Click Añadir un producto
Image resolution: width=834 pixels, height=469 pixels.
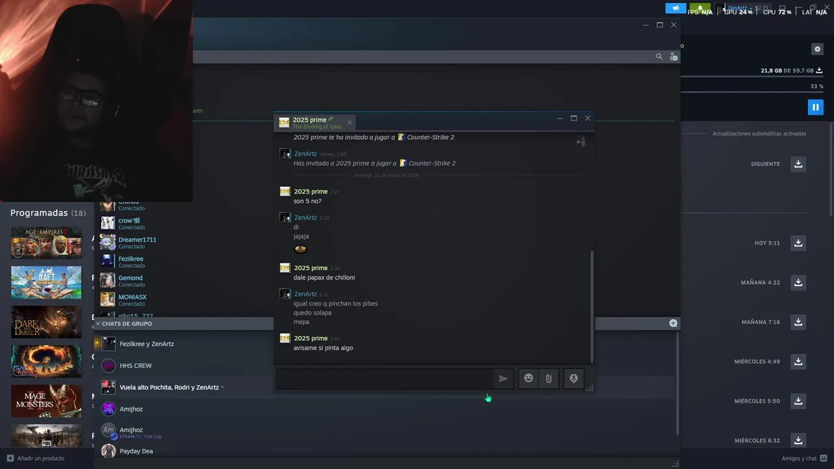click(x=35, y=458)
